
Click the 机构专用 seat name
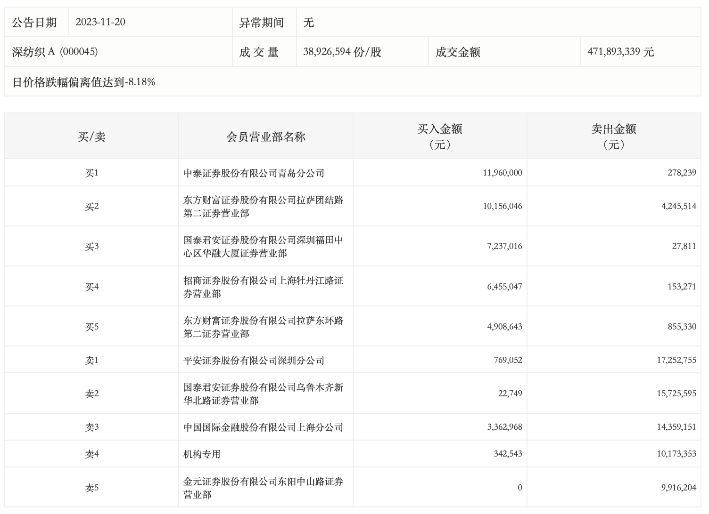(x=202, y=454)
